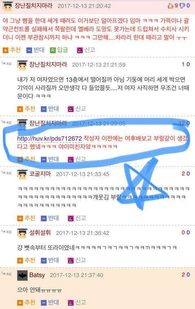Click Batsy's waveform avatar image
Image resolution: width=195 pixels, height=309 pixels.
click(22, 276)
